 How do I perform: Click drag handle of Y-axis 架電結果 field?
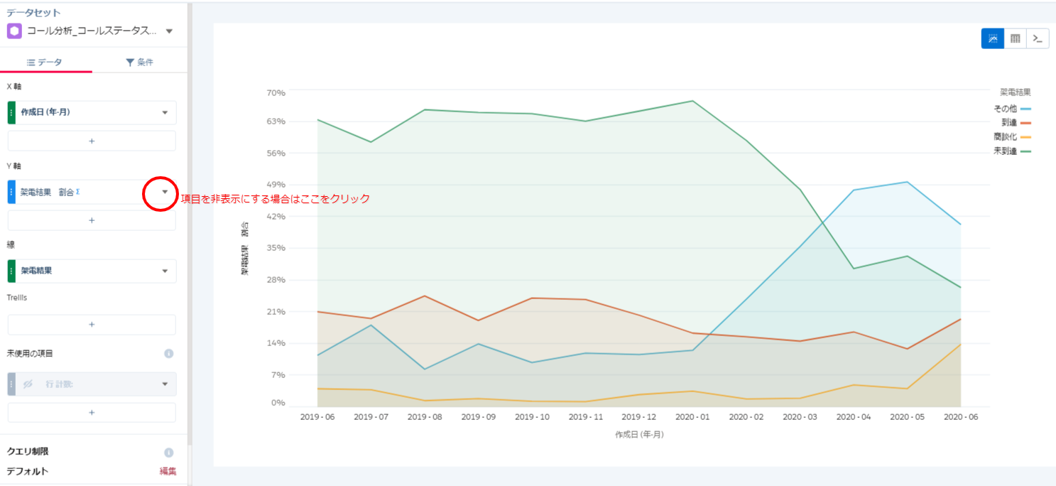(11, 192)
